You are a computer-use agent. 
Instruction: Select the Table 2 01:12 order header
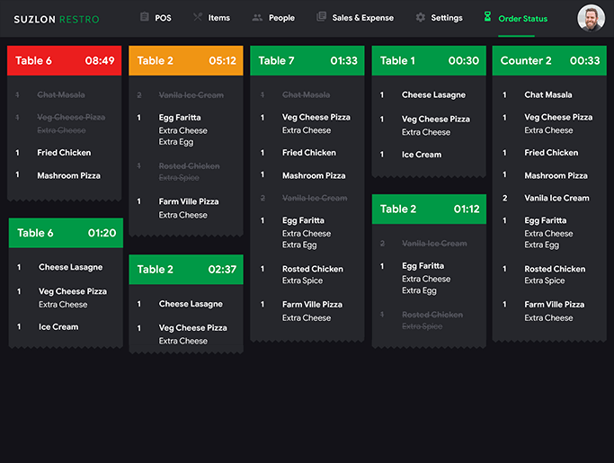[429, 209]
